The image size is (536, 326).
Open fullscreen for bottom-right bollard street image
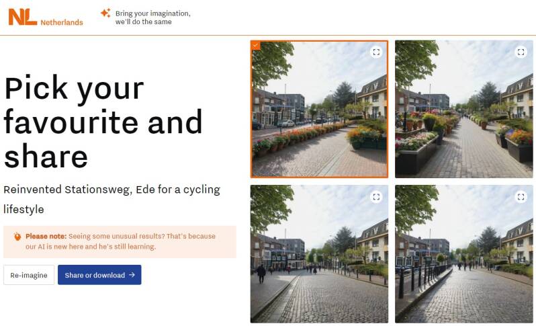(x=521, y=197)
